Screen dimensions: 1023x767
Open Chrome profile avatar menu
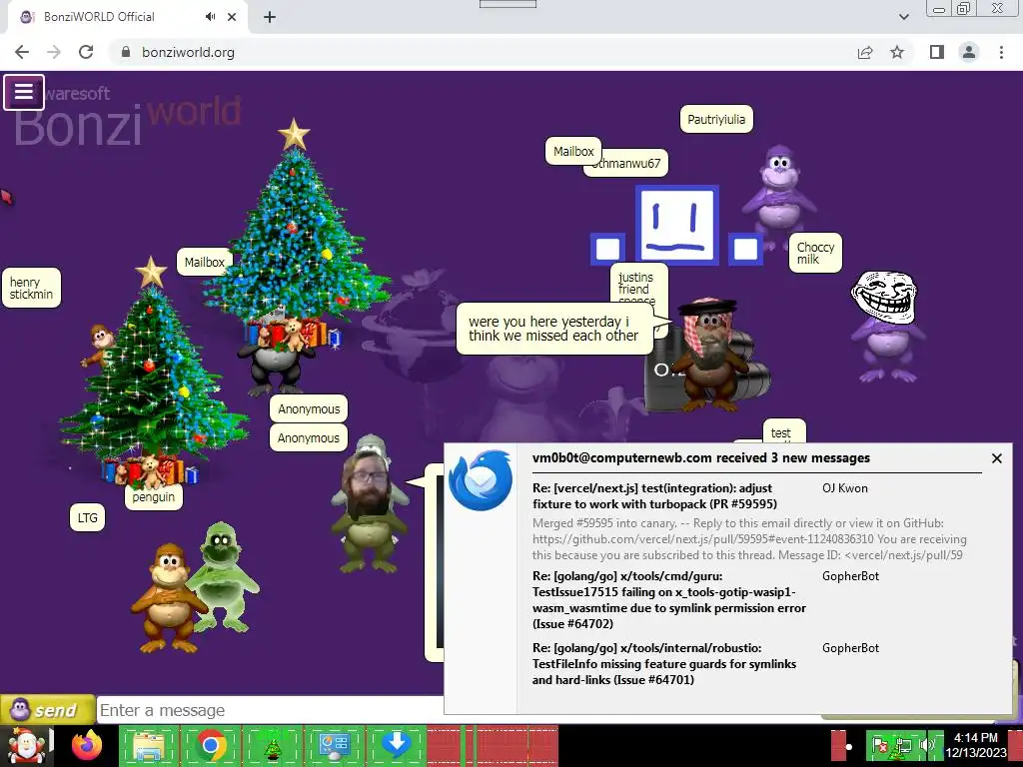pyautogui.click(x=969, y=52)
